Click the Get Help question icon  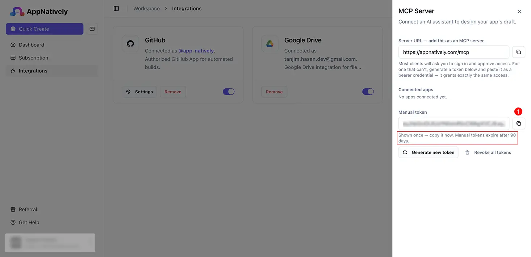pyautogui.click(x=13, y=223)
